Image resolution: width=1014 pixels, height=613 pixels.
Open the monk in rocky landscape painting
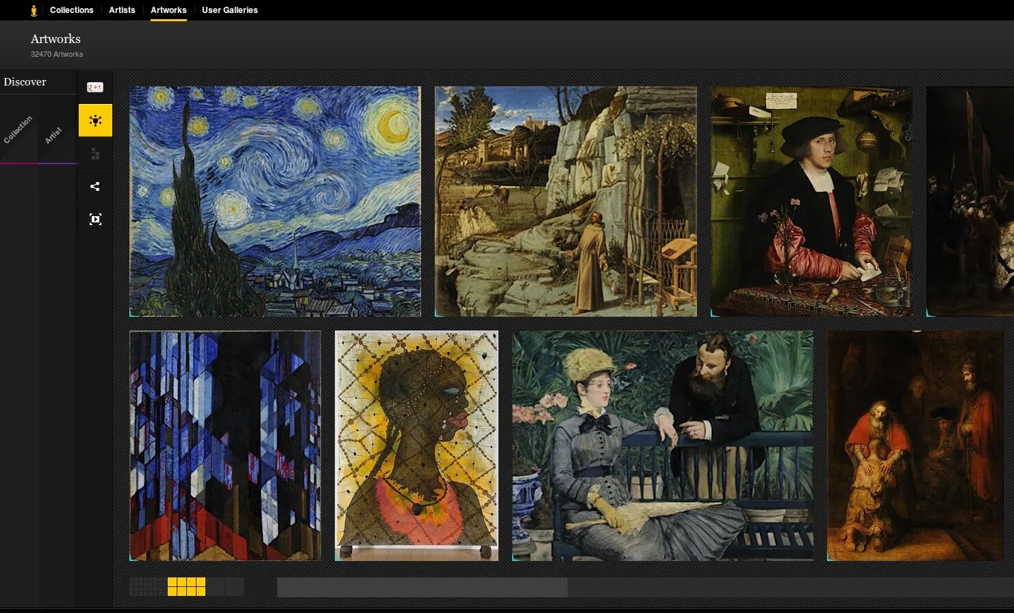coord(566,201)
